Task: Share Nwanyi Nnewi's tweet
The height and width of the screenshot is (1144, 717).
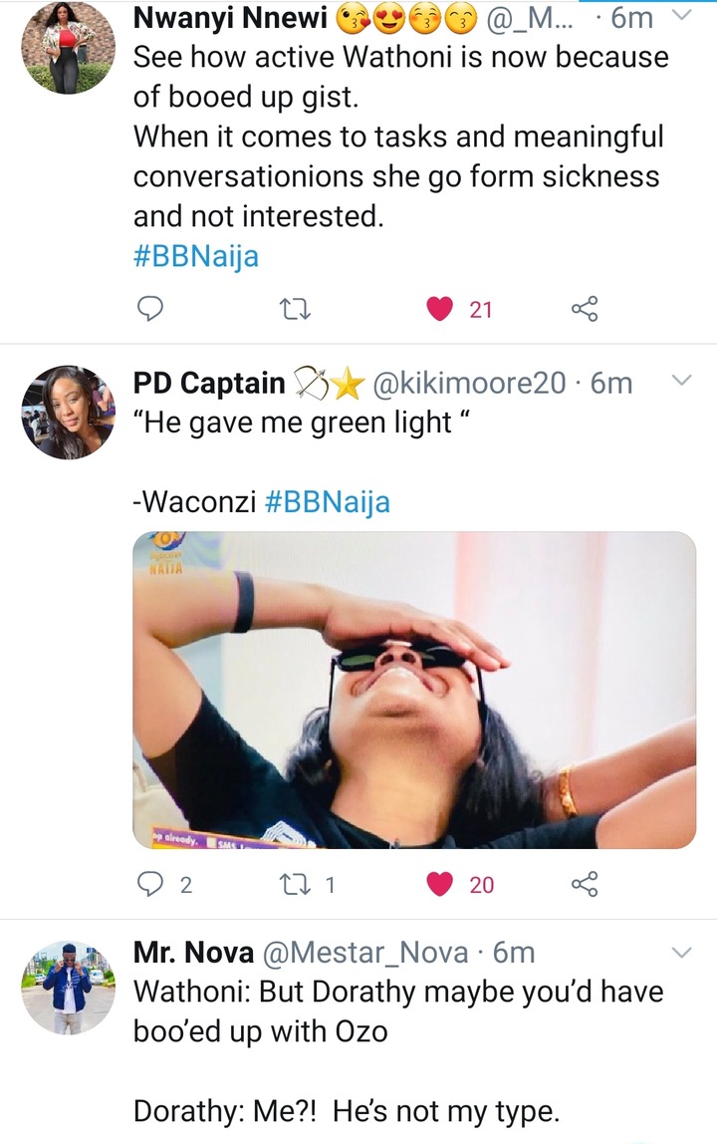Action: 584,310
